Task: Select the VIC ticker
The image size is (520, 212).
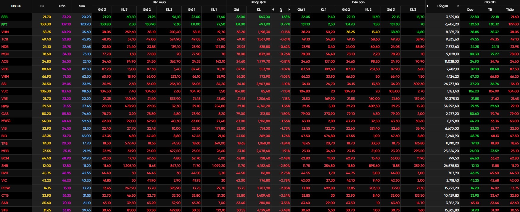Action: pos(4,180)
